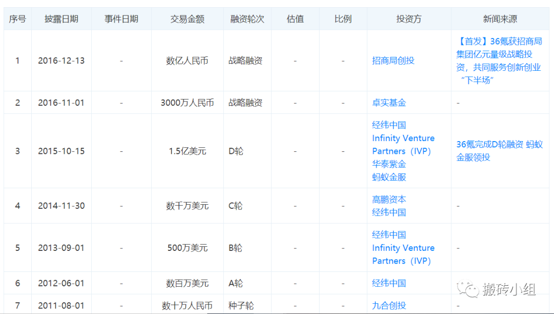Click the amount 数亿人民币
The image size is (554, 314).
[x=187, y=61]
